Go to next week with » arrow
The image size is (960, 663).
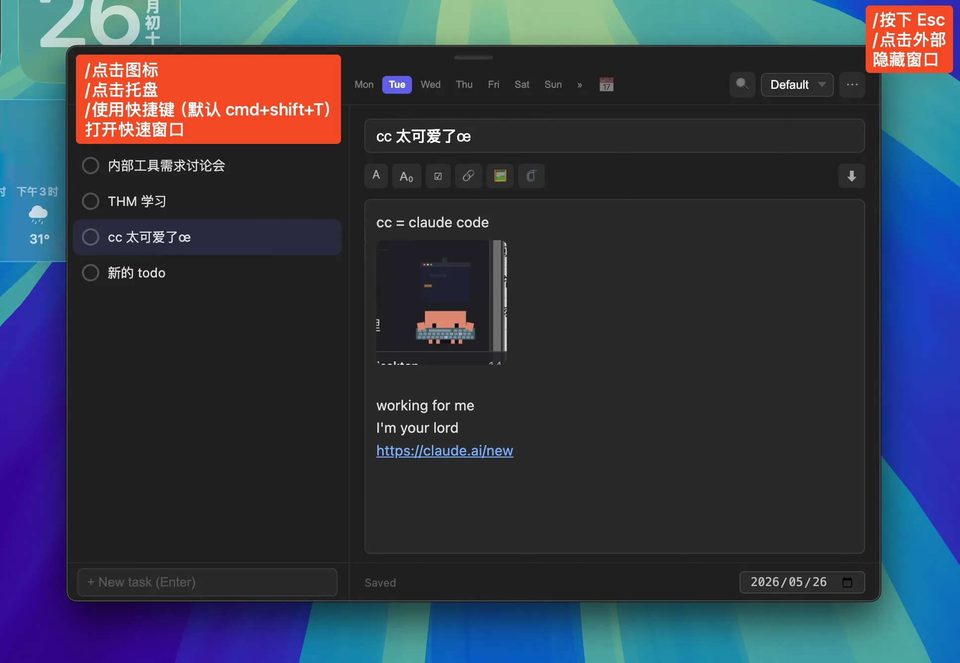click(579, 85)
